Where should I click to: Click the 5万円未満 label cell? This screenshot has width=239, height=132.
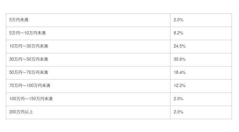(19, 20)
